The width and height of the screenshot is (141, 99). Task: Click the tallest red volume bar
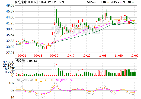coord(56,70)
